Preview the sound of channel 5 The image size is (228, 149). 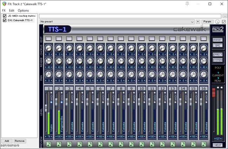(90, 144)
